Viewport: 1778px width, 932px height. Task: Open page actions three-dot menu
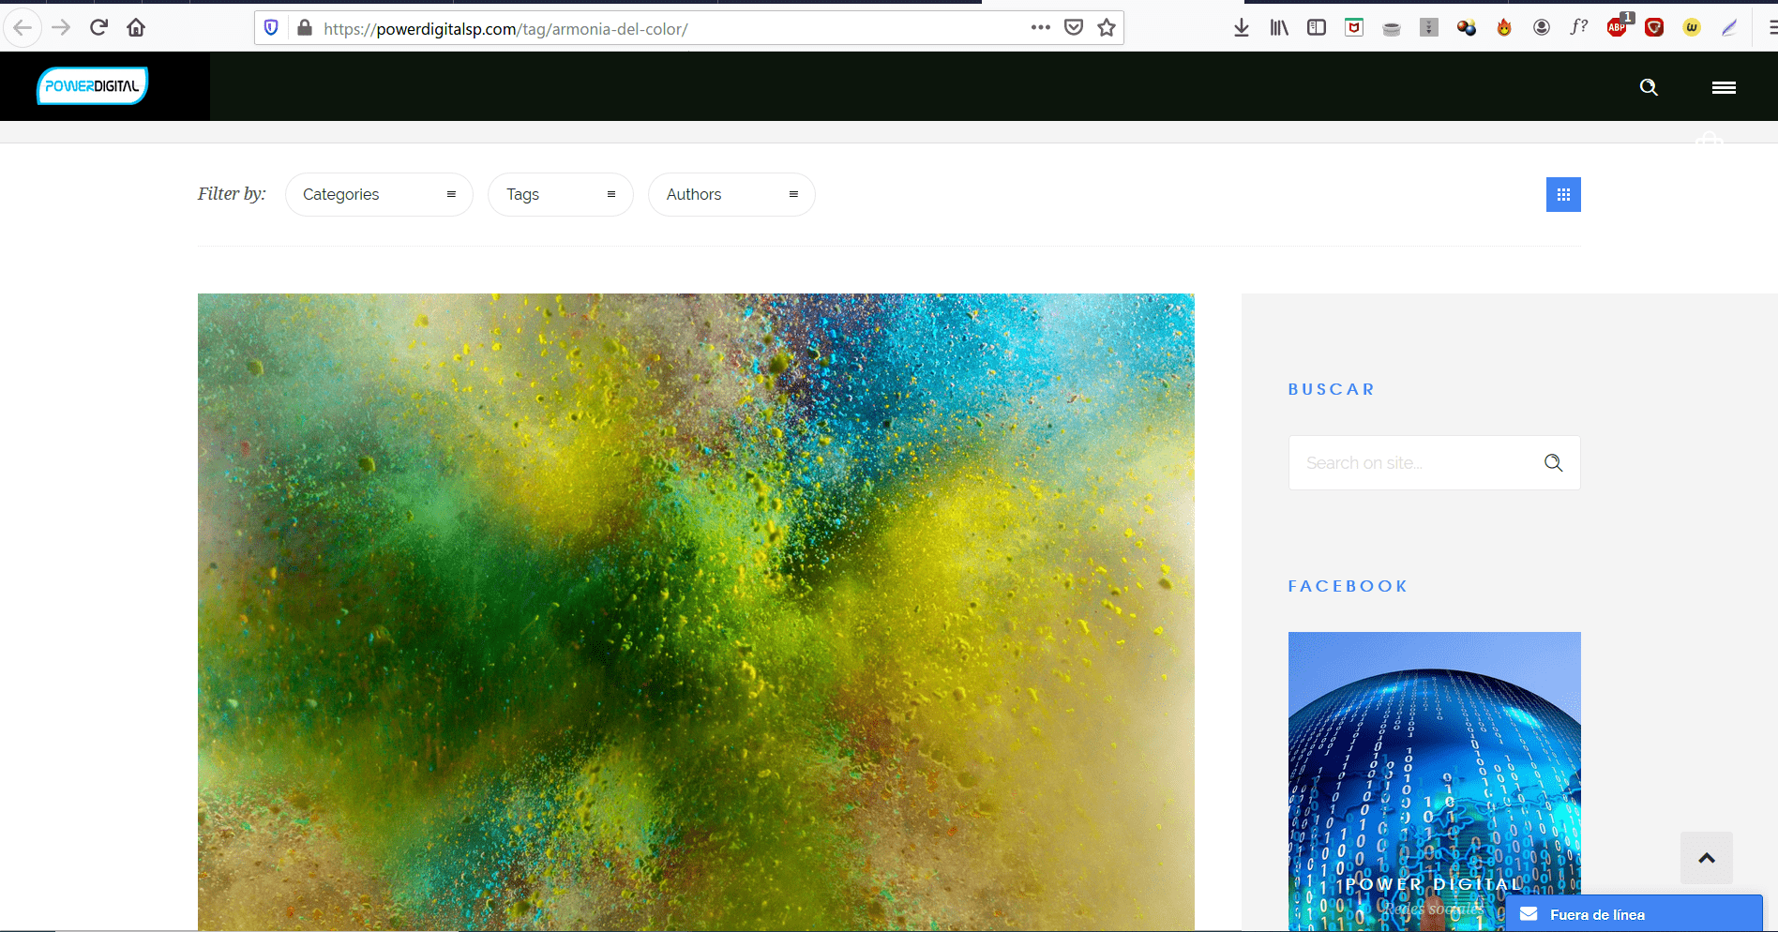coord(1040,28)
